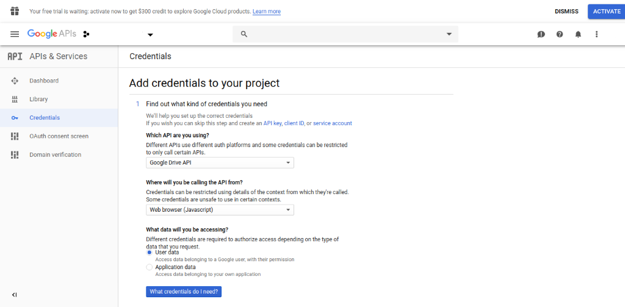
Task: Select the User data radio button
Action: pyautogui.click(x=150, y=252)
